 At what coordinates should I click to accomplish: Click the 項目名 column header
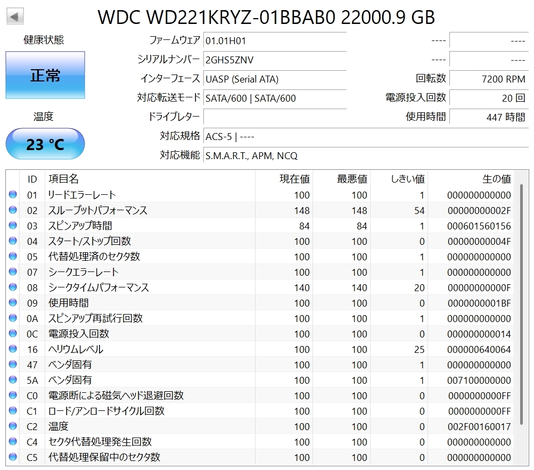[150, 179]
